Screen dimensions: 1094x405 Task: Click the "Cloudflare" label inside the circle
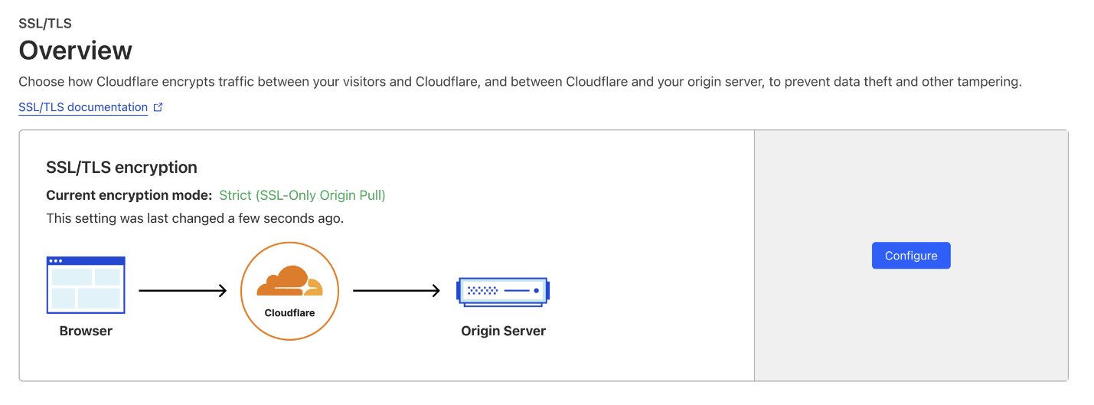[289, 312]
